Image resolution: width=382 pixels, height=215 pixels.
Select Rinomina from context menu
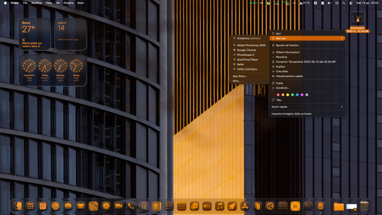307,57
